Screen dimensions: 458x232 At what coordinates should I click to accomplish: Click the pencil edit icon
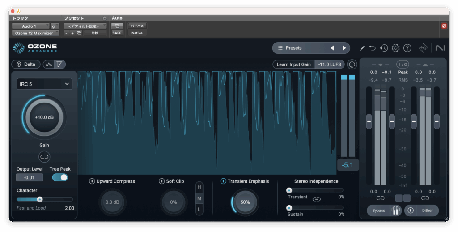[x=362, y=48]
